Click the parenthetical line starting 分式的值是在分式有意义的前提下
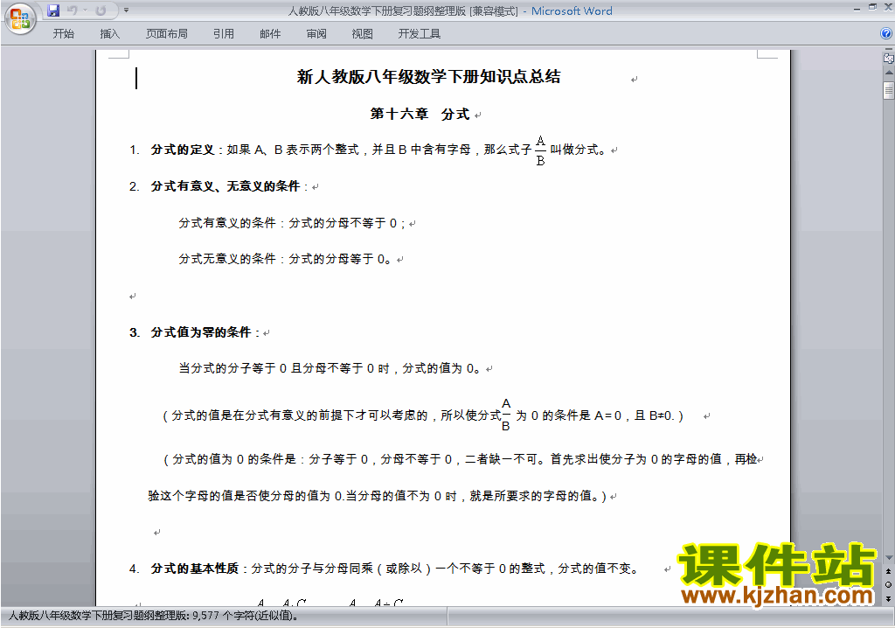Screen dimensions: 895x628 [423, 415]
